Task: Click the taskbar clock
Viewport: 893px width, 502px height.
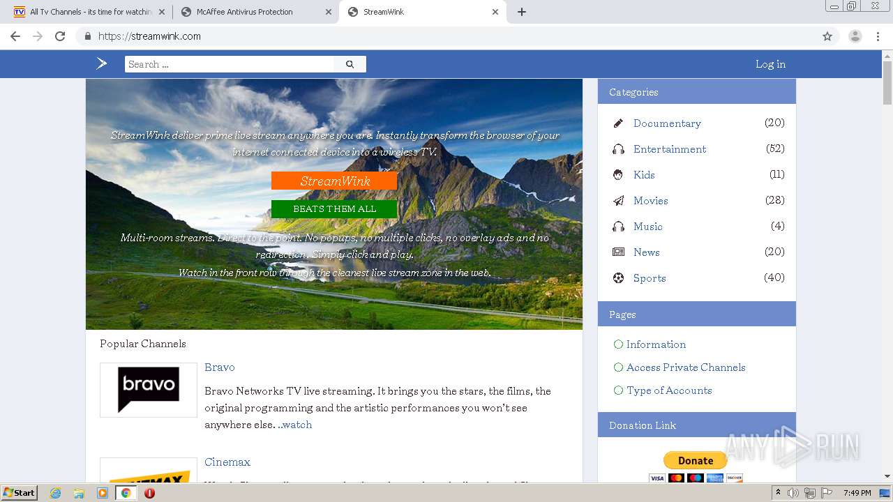Action: coord(857,493)
